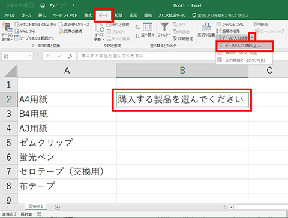Click the Name Box showing B2
Screen dimensions: 288x218
[14, 56]
